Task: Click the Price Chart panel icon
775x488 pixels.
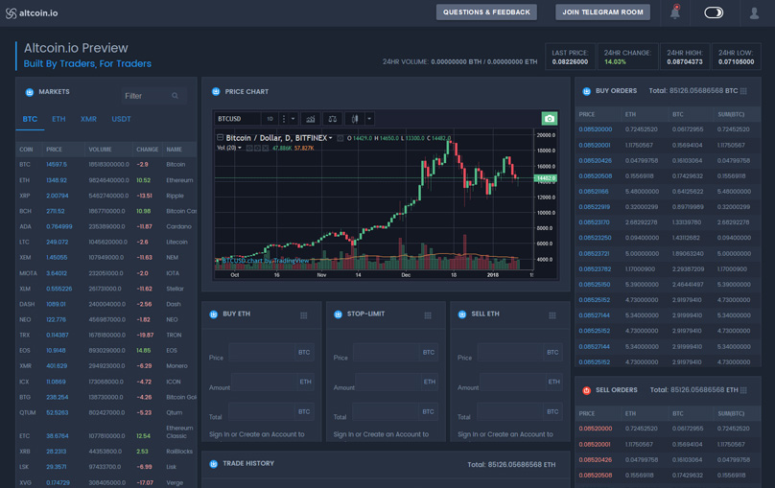Action: [x=216, y=91]
